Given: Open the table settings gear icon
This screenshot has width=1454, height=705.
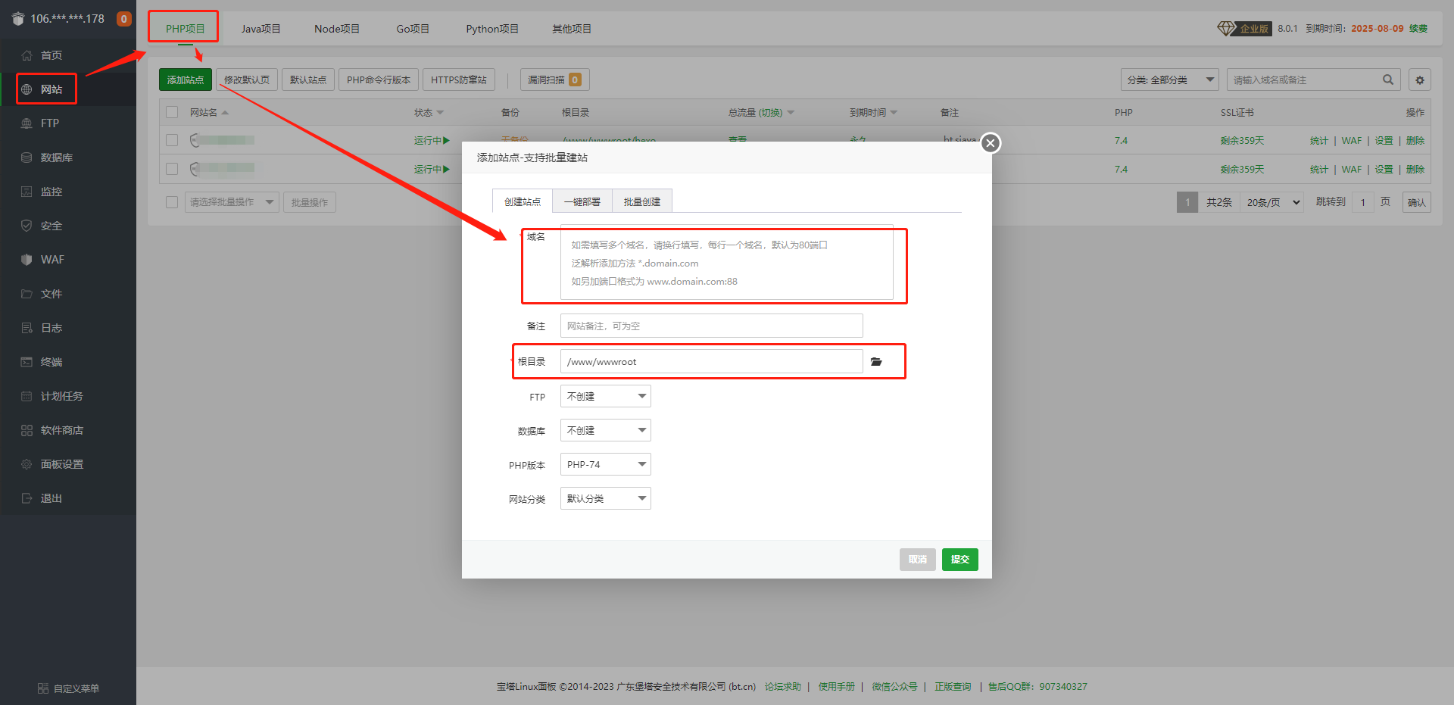Looking at the screenshot, I should coord(1420,80).
